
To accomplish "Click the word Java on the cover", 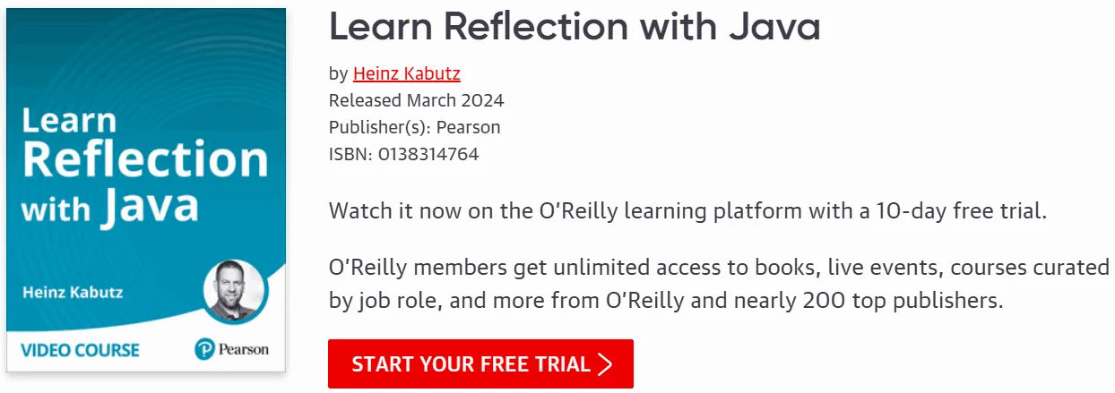I will [x=150, y=206].
